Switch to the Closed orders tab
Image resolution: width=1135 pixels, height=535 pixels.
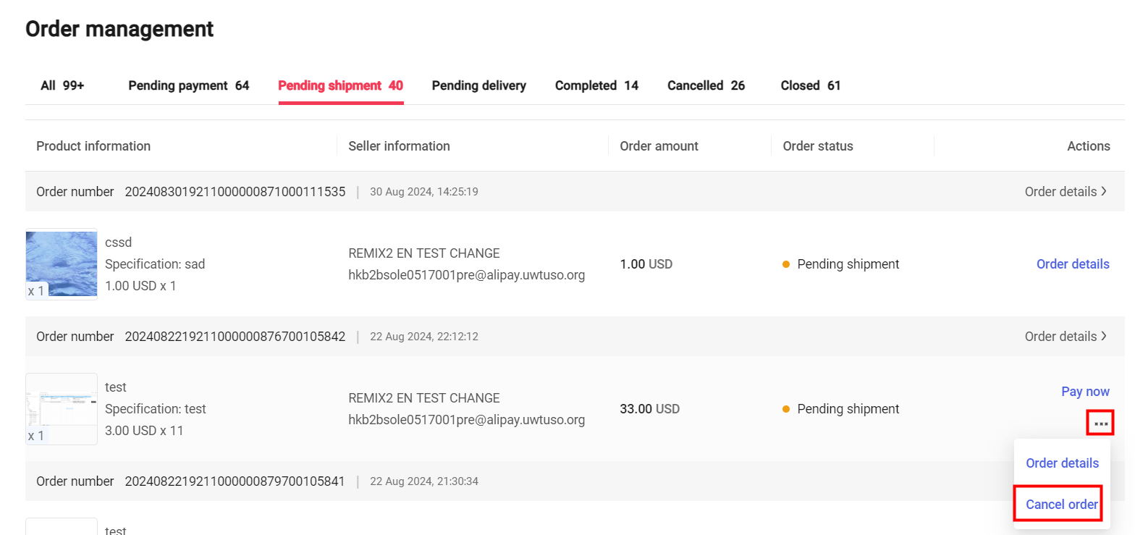810,85
